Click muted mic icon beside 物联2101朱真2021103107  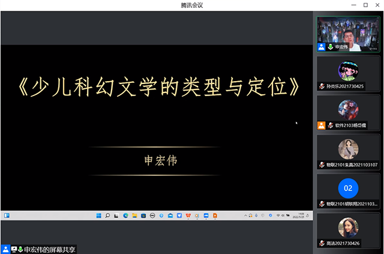click(322, 165)
